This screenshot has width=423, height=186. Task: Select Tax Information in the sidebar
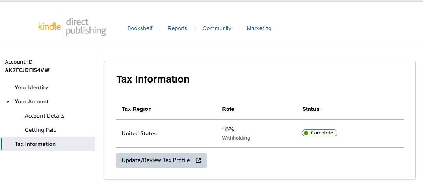click(35, 144)
